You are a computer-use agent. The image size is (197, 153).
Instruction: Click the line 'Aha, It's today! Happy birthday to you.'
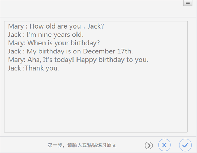click(x=88, y=60)
